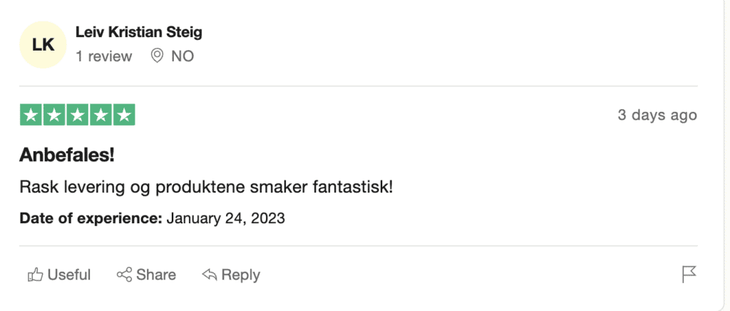This screenshot has height=311, width=730.
Task: Click the Reply arrow icon
Action: pyautogui.click(x=209, y=275)
